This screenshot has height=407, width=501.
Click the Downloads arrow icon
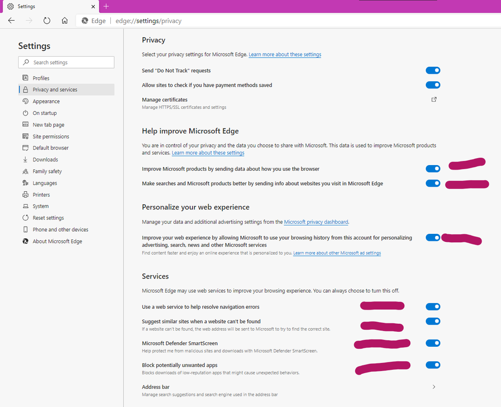pyautogui.click(x=25, y=159)
